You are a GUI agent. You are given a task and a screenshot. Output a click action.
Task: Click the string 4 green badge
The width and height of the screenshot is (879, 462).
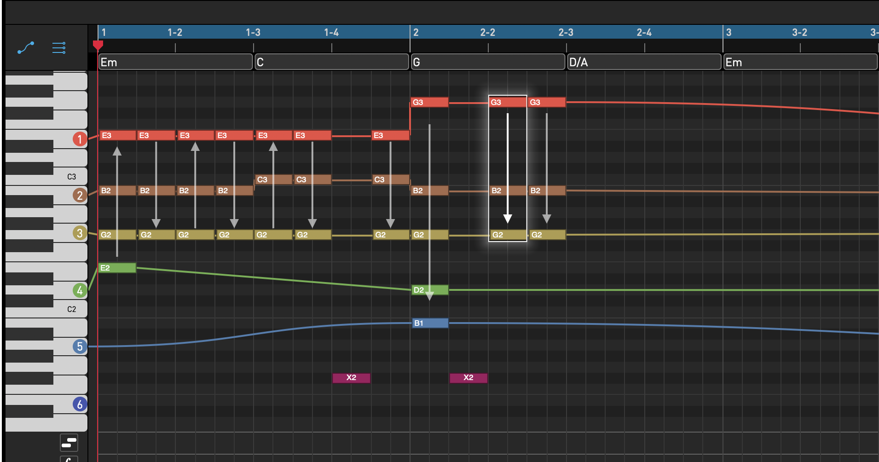80,290
